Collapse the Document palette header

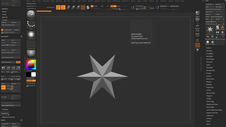[x=5, y=37]
